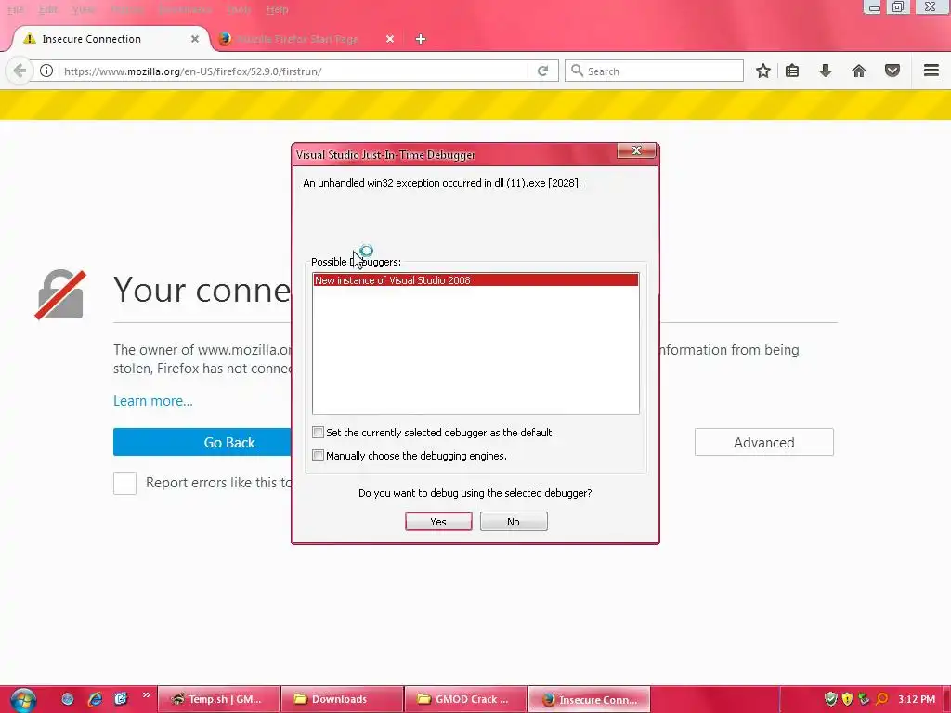951x713 pixels.
Task: Select New instance of Visual Studio 2008
Action: [x=475, y=280]
